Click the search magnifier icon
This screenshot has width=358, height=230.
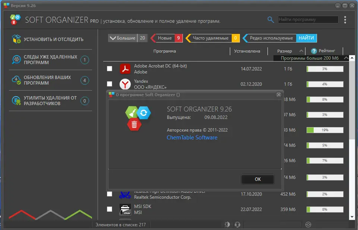point(270,20)
